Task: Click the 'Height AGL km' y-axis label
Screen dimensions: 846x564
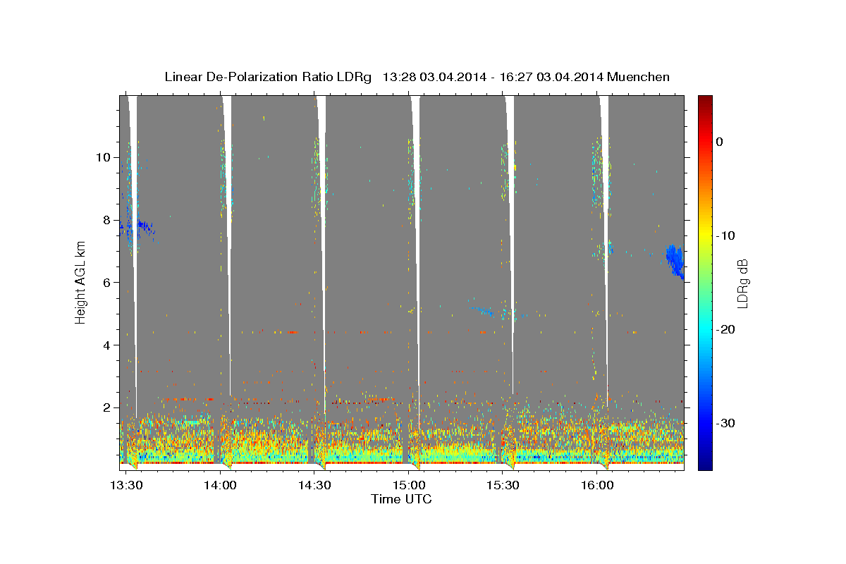Action: [80, 282]
